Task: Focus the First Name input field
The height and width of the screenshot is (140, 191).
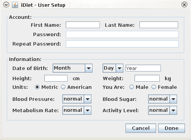Action: [x=83, y=25]
